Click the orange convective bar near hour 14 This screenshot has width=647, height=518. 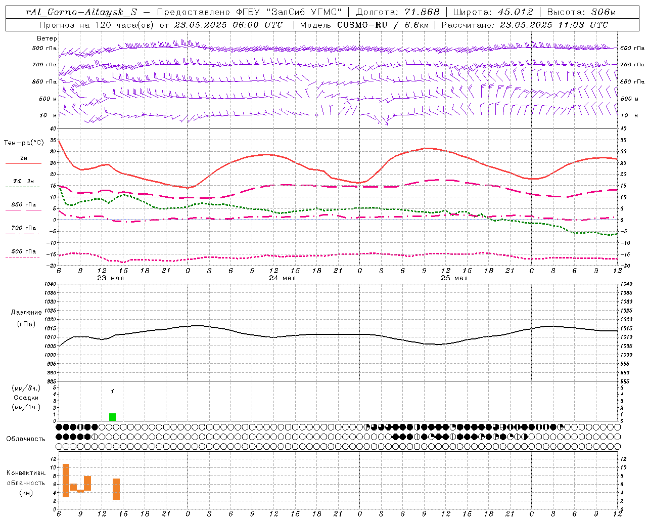tap(116, 489)
